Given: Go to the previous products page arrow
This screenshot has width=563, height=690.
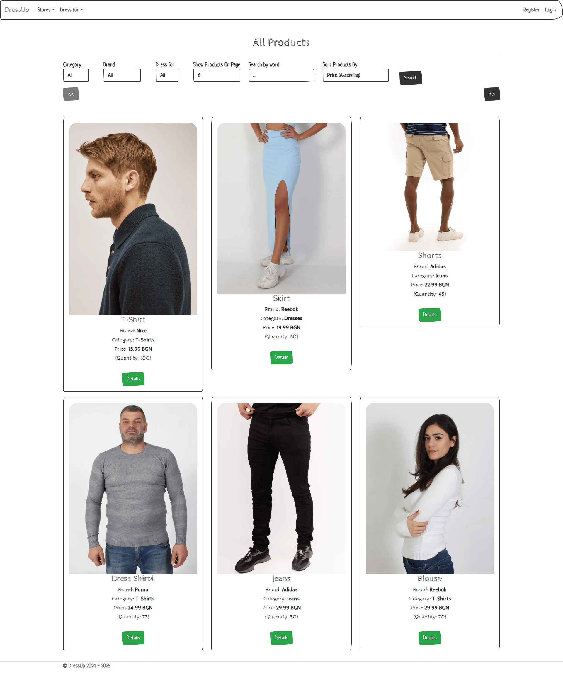Looking at the screenshot, I should 71,94.
